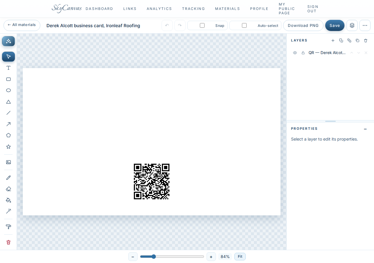Image resolution: width=374 pixels, height=263 pixels.
Task: Zoom out with the minus button
Action: (x=133, y=257)
